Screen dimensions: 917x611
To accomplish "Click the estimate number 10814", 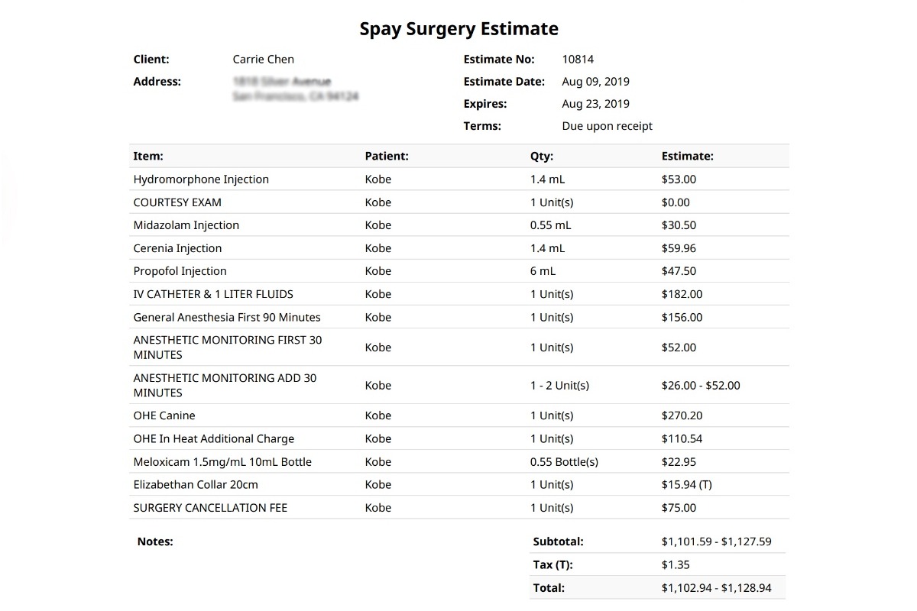I will [x=578, y=60].
